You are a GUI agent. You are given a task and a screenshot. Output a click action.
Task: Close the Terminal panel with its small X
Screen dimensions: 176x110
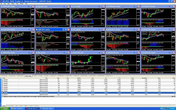pyautogui.click(x=1, y=77)
